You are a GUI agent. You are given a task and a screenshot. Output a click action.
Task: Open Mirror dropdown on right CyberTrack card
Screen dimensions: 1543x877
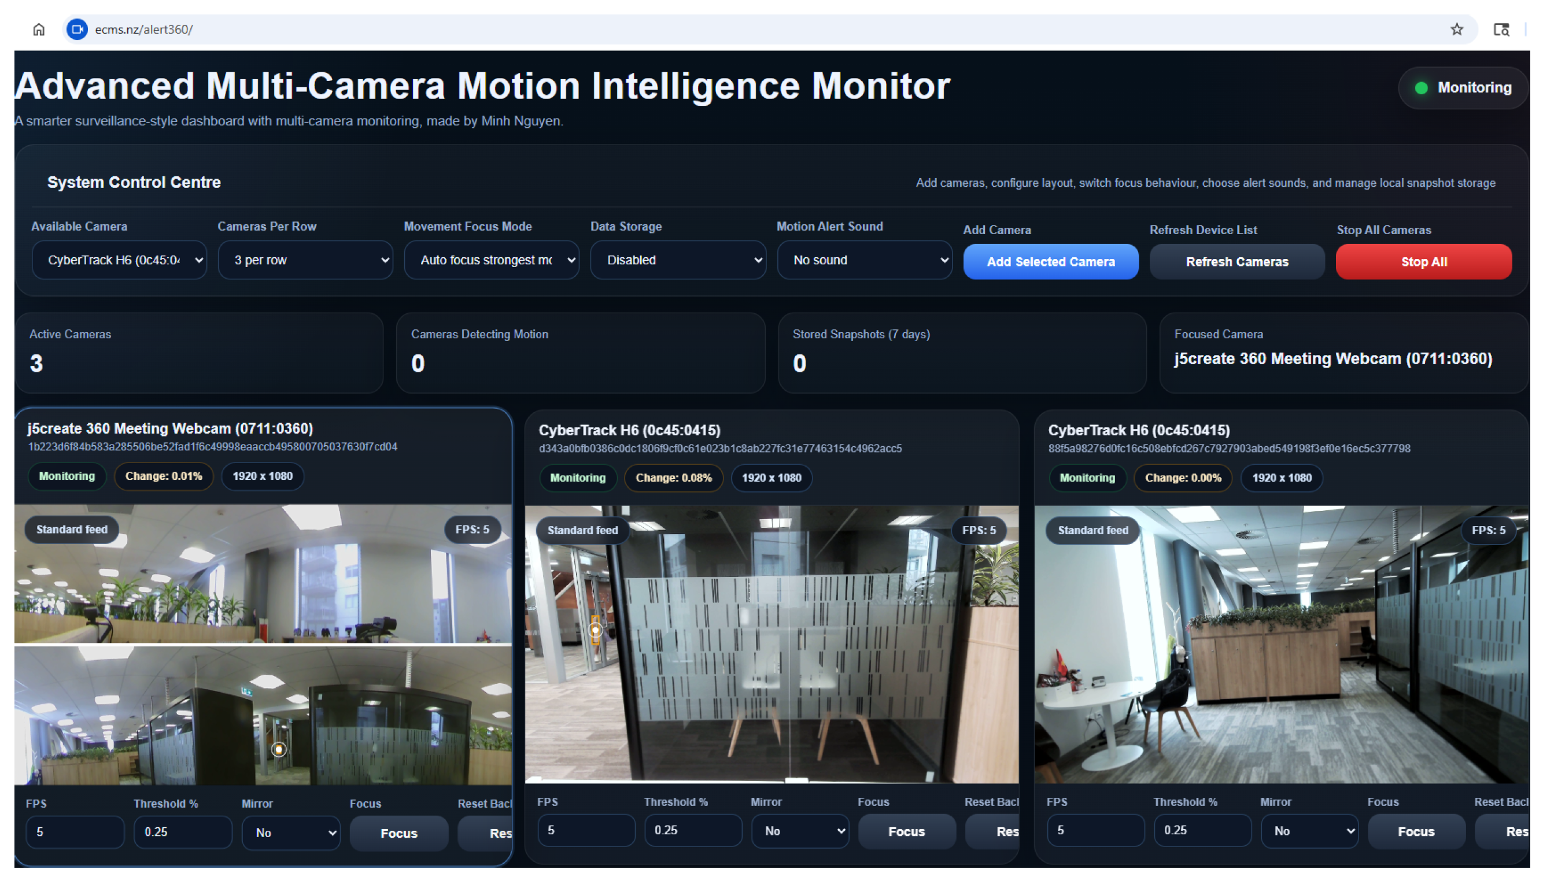tap(1310, 831)
